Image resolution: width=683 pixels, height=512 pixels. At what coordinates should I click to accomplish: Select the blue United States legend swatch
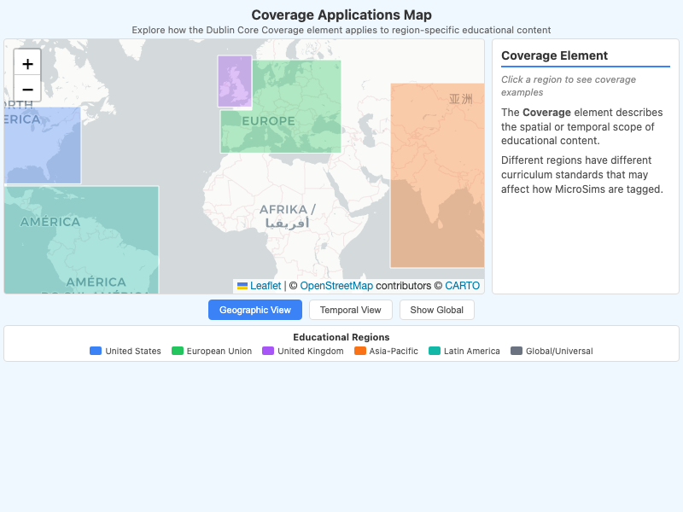(94, 351)
